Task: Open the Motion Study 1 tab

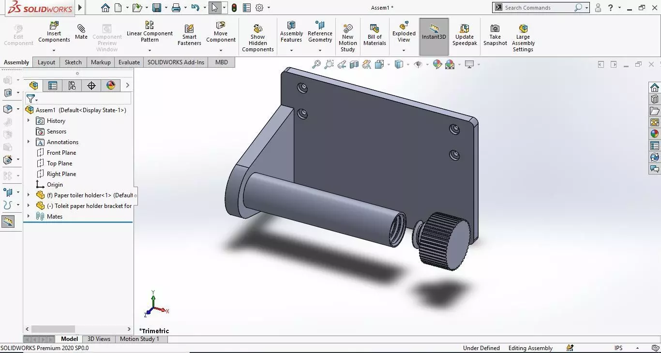Action: [x=139, y=339]
